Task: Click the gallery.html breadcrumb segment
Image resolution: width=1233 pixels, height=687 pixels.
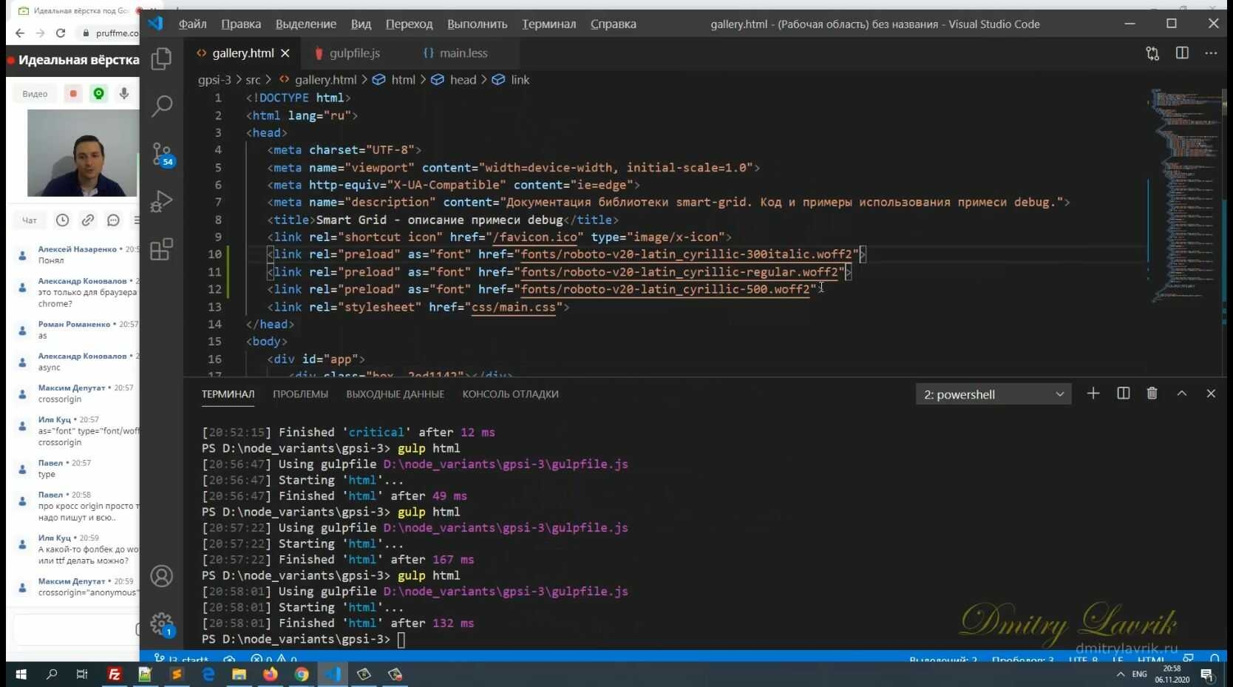Action: 325,80
